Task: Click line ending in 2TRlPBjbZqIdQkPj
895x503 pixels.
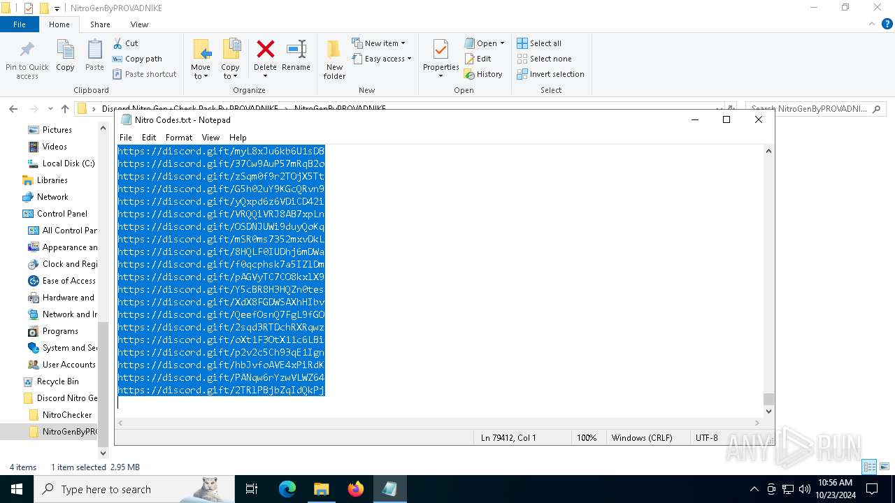Action: [221, 391]
